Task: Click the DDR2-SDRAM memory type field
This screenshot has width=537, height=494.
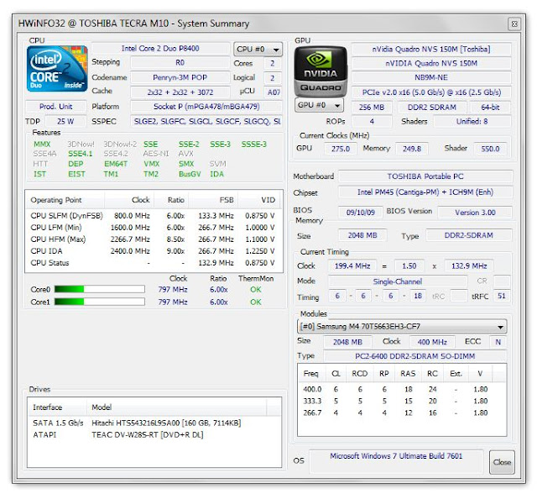Action: coord(468,235)
